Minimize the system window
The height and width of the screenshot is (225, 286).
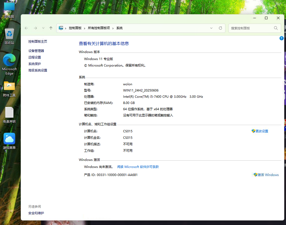pos(255,18)
